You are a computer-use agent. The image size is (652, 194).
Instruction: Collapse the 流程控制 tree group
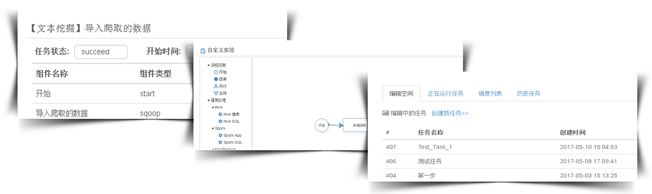tap(208, 65)
